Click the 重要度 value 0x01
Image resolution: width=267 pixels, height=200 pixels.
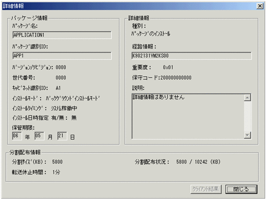coord(168,67)
